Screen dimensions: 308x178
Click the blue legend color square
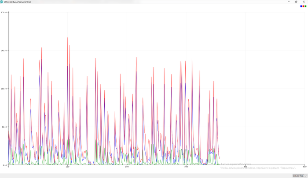[x=301, y=6]
